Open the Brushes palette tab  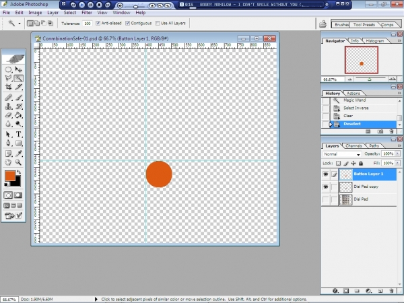pyautogui.click(x=341, y=25)
